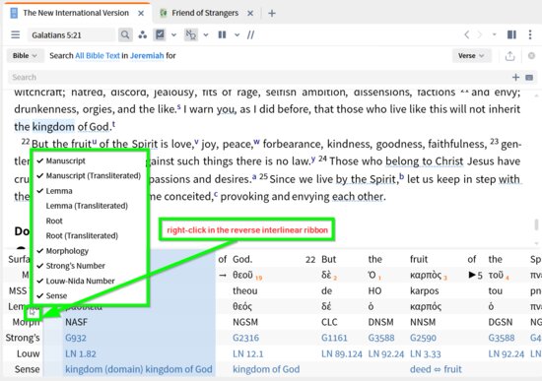Open Strong's number G2590
This screenshot has width=542, height=381.
coord(423,338)
